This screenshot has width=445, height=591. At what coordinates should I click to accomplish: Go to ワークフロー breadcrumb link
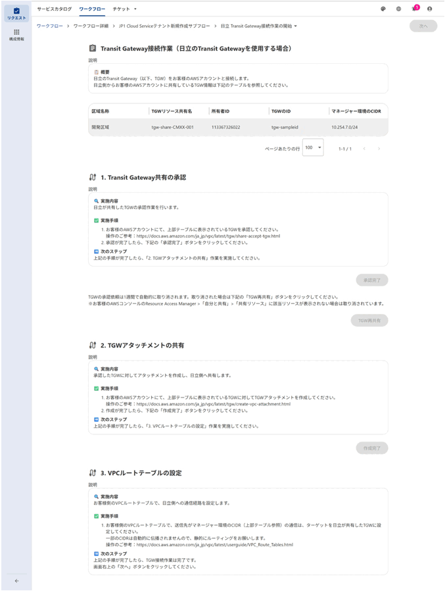[x=50, y=26]
